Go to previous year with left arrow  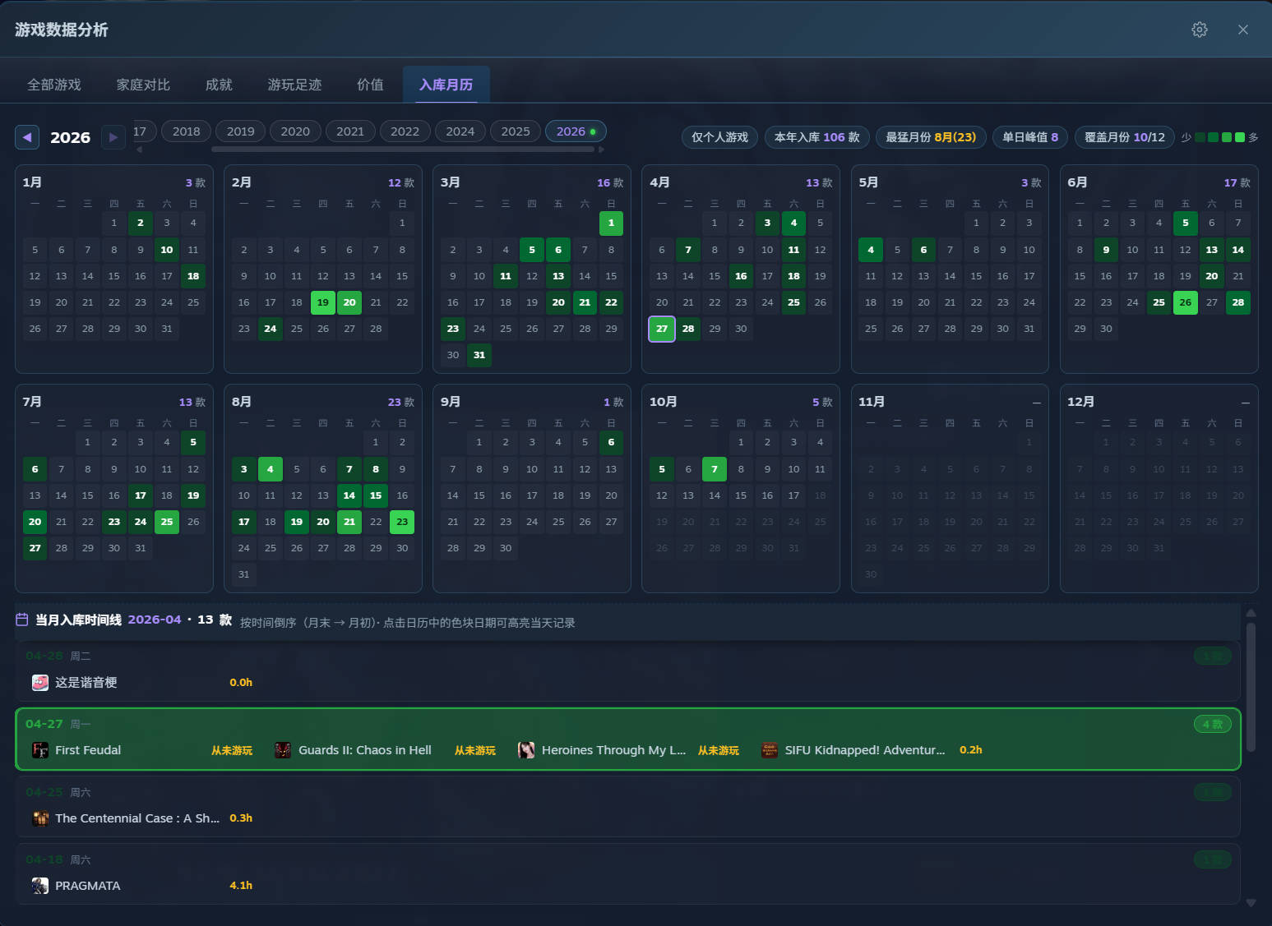pyautogui.click(x=27, y=137)
